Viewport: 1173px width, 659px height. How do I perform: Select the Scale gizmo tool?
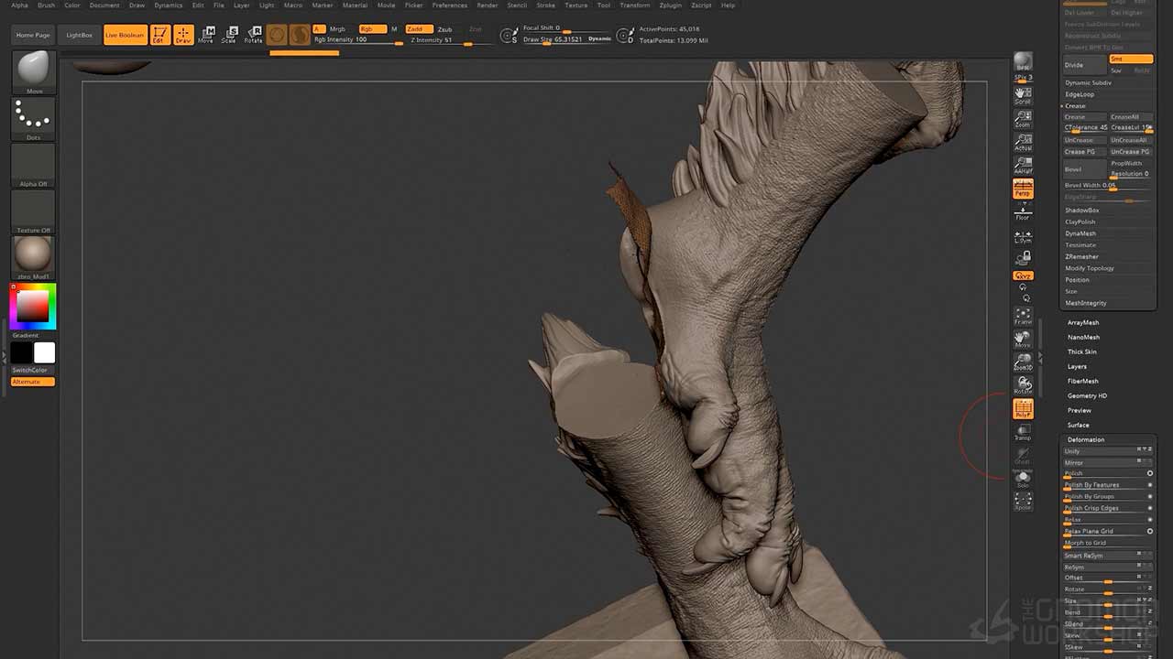point(229,35)
